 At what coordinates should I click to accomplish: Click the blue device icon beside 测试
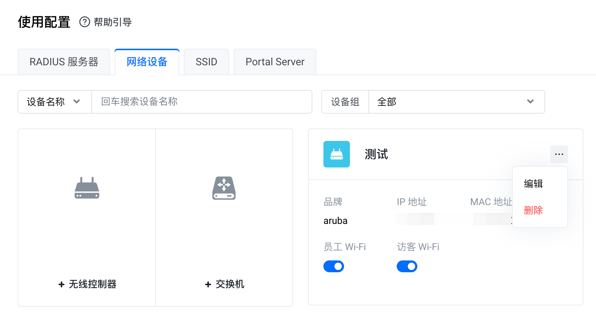(x=337, y=154)
